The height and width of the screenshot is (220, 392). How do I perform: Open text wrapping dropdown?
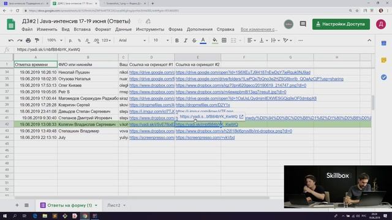point(275,40)
